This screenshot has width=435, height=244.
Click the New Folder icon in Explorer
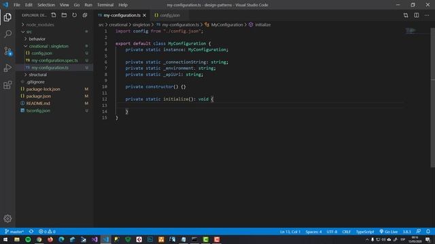[64, 15]
